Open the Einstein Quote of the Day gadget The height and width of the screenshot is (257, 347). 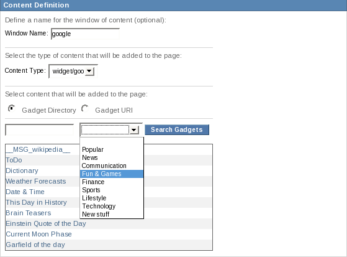pos(46,223)
